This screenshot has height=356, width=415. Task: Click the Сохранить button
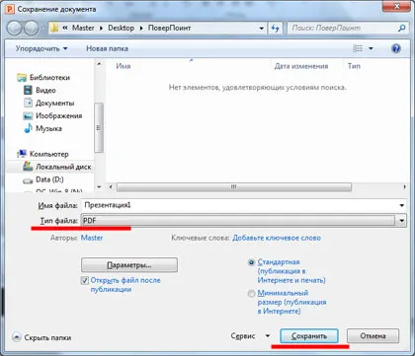point(309,336)
